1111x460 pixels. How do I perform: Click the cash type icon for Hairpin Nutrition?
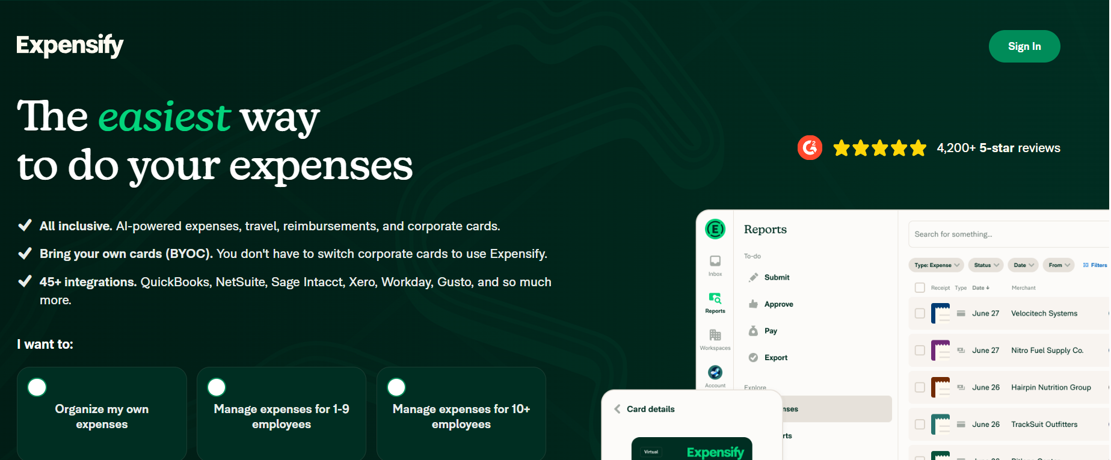[961, 387]
